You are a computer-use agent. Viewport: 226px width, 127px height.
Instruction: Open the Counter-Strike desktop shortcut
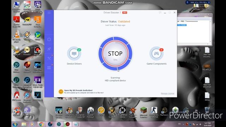(154, 112)
